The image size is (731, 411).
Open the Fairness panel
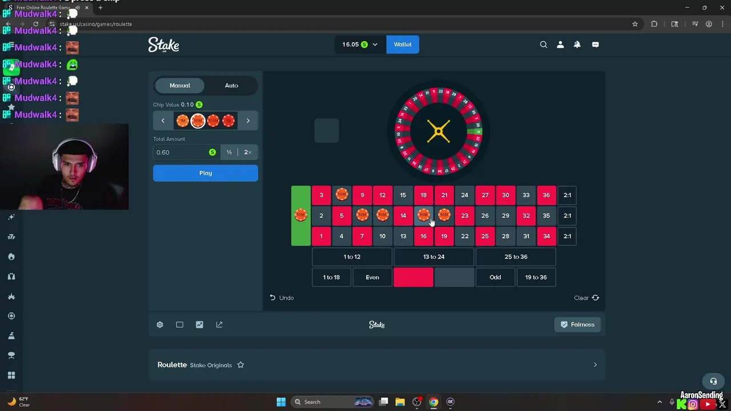pyautogui.click(x=577, y=325)
